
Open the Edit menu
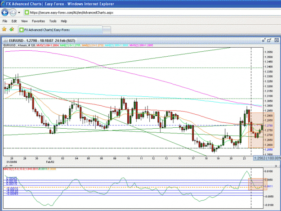tap(14, 21)
